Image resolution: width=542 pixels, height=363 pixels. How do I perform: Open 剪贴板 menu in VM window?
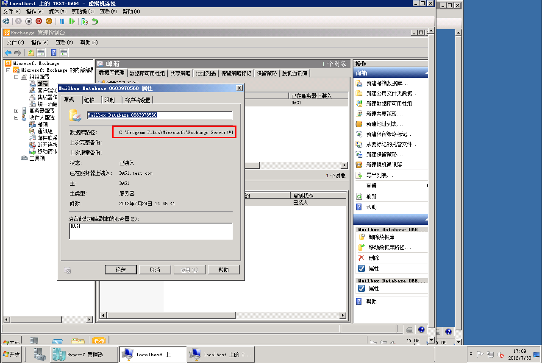tap(83, 11)
